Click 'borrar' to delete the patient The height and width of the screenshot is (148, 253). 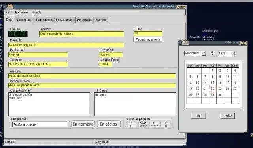pyautogui.click(x=143, y=126)
